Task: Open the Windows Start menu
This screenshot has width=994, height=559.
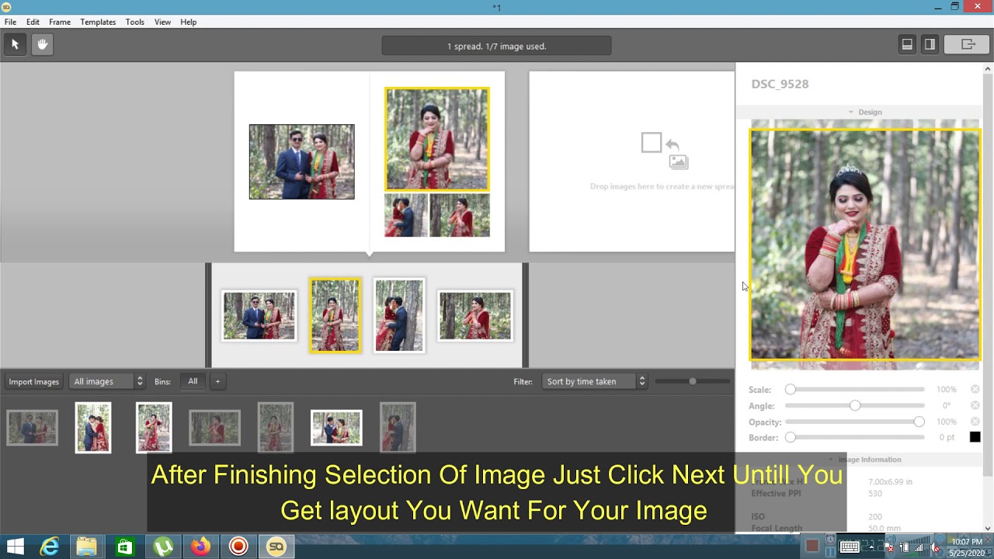Action: [x=15, y=547]
